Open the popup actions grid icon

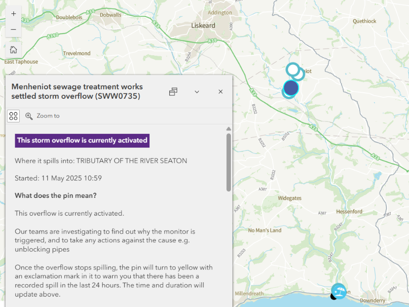click(x=13, y=116)
